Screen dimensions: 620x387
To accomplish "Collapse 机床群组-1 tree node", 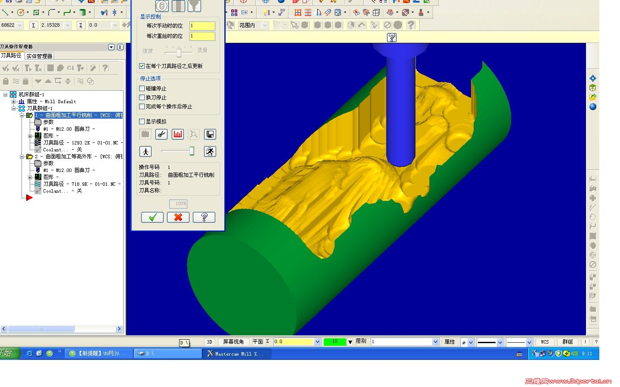I will (x=5, y=95).
